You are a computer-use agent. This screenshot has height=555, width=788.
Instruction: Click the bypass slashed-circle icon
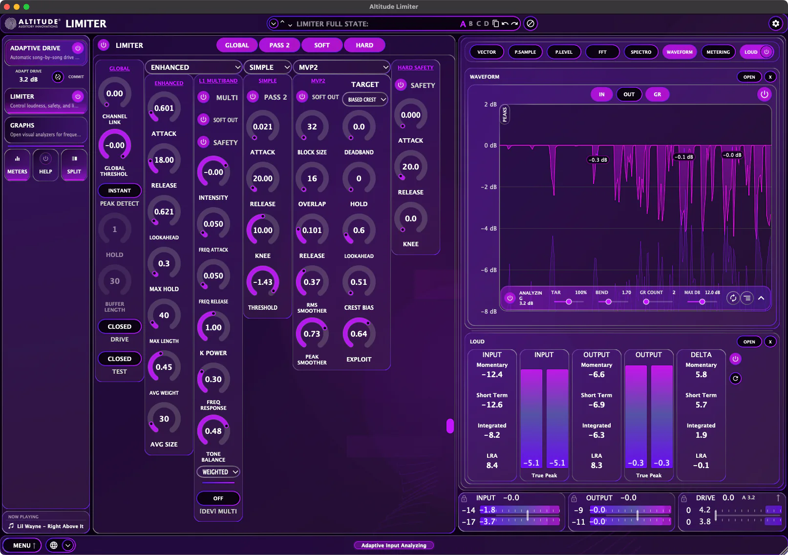pos(531,23)
